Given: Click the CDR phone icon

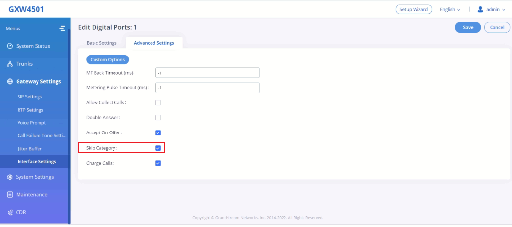Looking at the screenshot, I should tap(10, 212).
